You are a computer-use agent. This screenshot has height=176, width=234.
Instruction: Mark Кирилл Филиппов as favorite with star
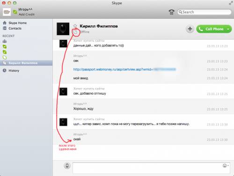[75, 26]
